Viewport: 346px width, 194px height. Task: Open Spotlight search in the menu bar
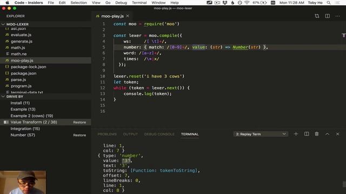click(329, 3)
